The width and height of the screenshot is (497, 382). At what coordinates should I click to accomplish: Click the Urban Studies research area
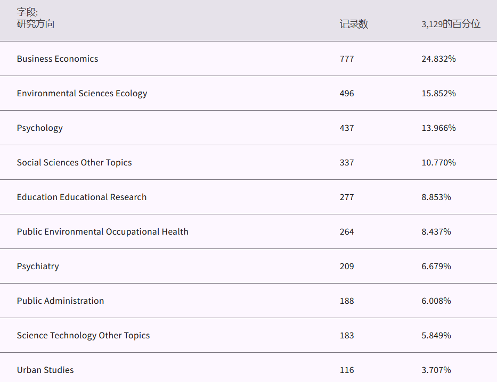[45, 370]
